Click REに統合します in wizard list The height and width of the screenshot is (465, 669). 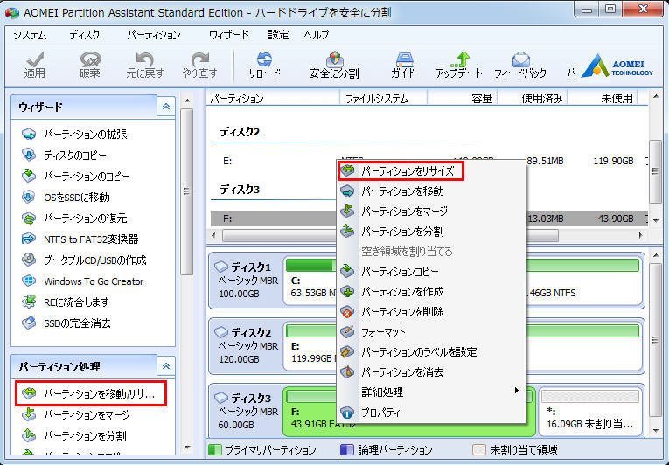tap(66, 302)
